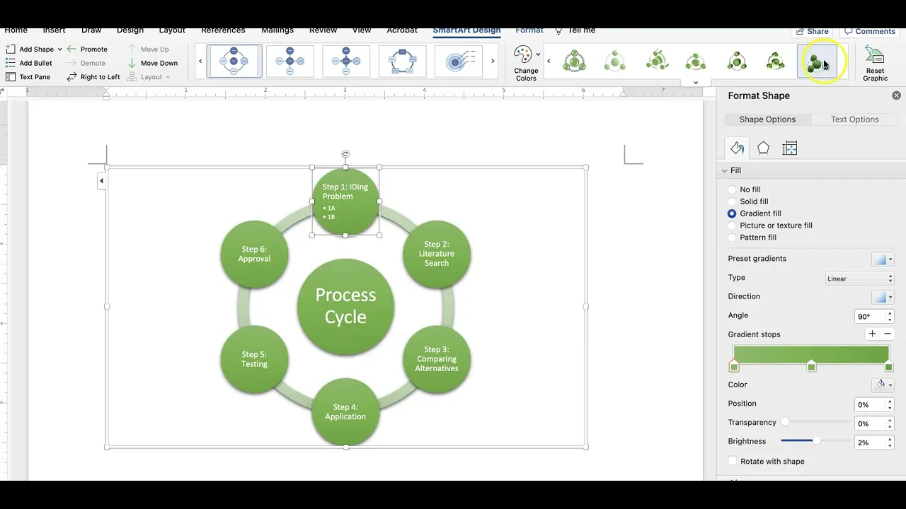Screen dimensions: 906x509
Task: Show next layouts with right arrow
Action: click(493, 62)
